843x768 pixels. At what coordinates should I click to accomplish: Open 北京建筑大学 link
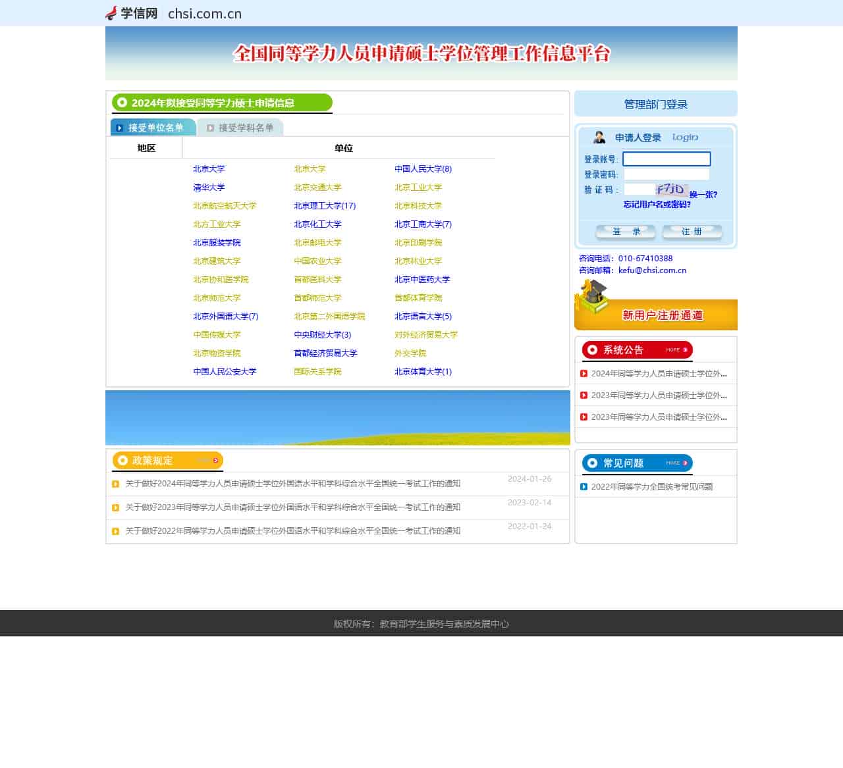click(217, 261)
